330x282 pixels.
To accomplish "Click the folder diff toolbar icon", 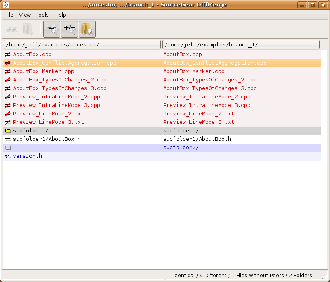I will coord(28,29).
